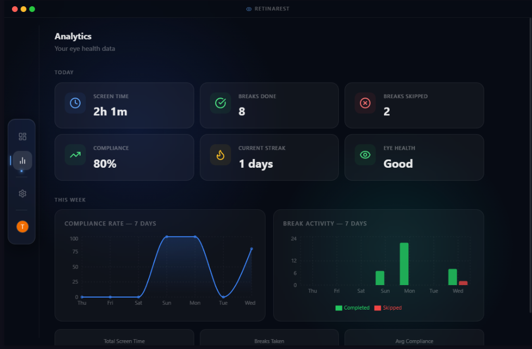Click the Avg Compliance card label

point(414,341)
